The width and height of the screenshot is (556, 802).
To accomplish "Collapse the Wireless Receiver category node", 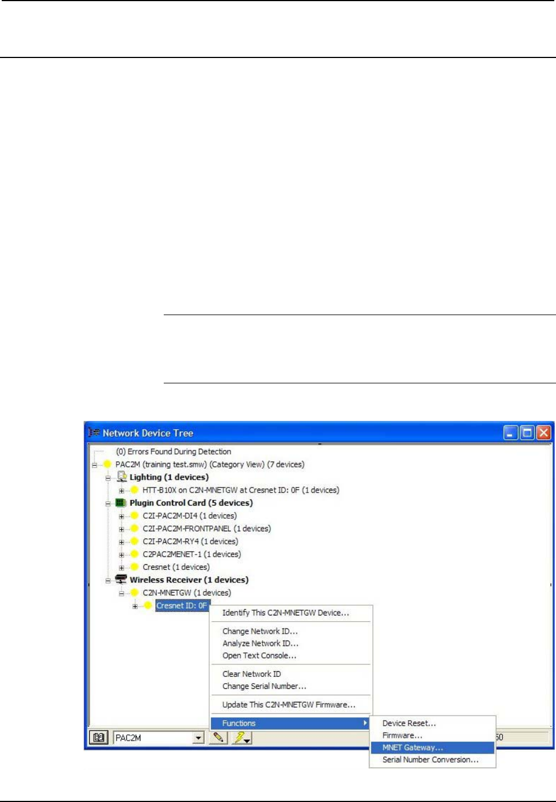I will click(x=108, y=580).
